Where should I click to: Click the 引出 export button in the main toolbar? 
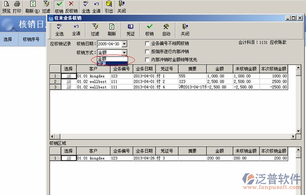[x=109, y=7]
